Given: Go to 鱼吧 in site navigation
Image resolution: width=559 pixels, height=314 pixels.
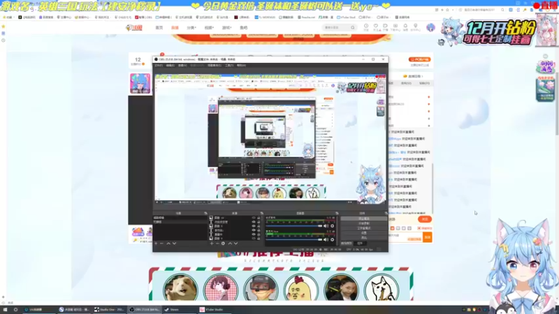Looking at the screenshot, I should point(243,27).
